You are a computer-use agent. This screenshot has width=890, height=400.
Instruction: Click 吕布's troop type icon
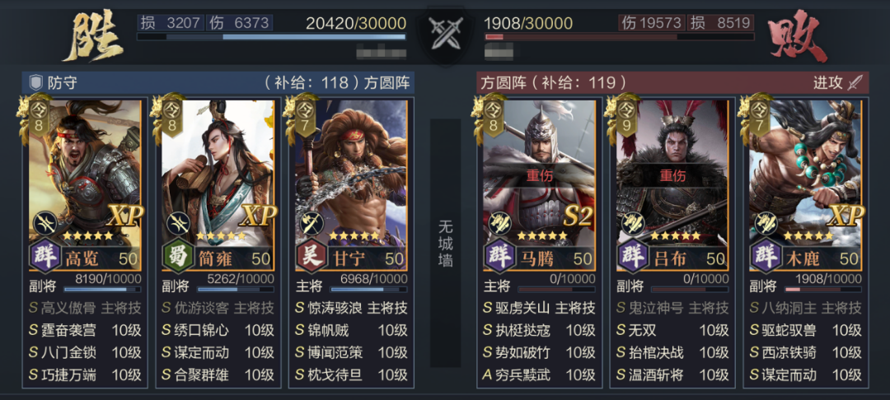(x=631, y=223)
